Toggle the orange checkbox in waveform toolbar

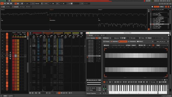(104, 82)
